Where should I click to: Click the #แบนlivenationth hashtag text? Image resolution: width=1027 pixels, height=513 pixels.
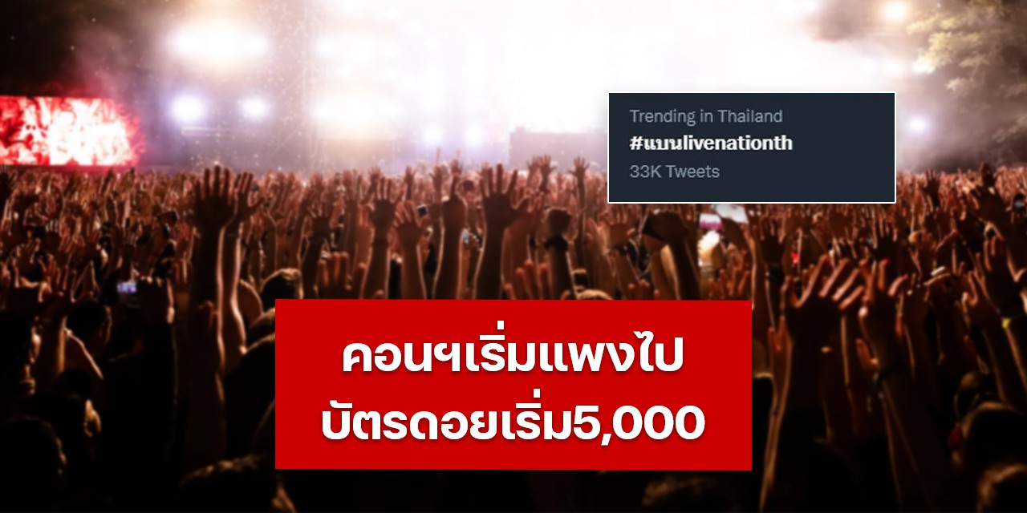click(x=711, y=143)
